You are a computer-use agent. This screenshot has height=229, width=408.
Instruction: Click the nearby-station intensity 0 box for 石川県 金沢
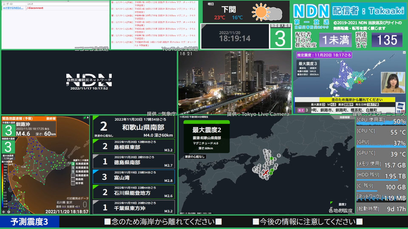[85, 204]
